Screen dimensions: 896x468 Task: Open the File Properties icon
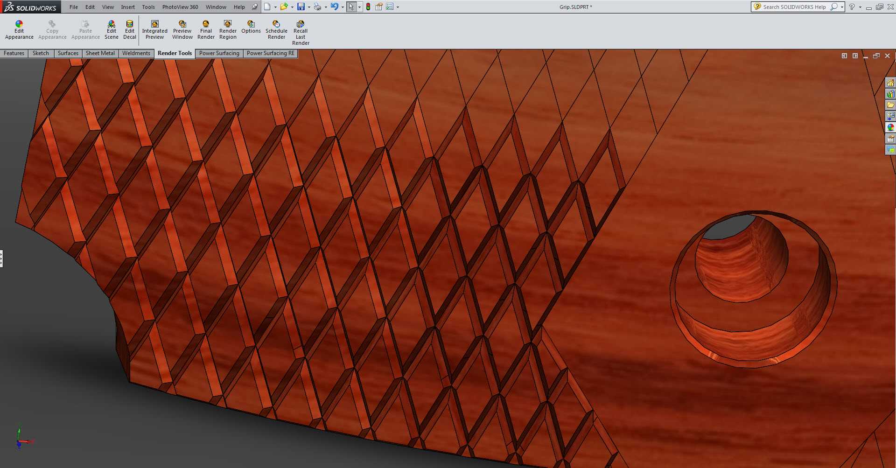pyautogui.click(x=379, y=7)
